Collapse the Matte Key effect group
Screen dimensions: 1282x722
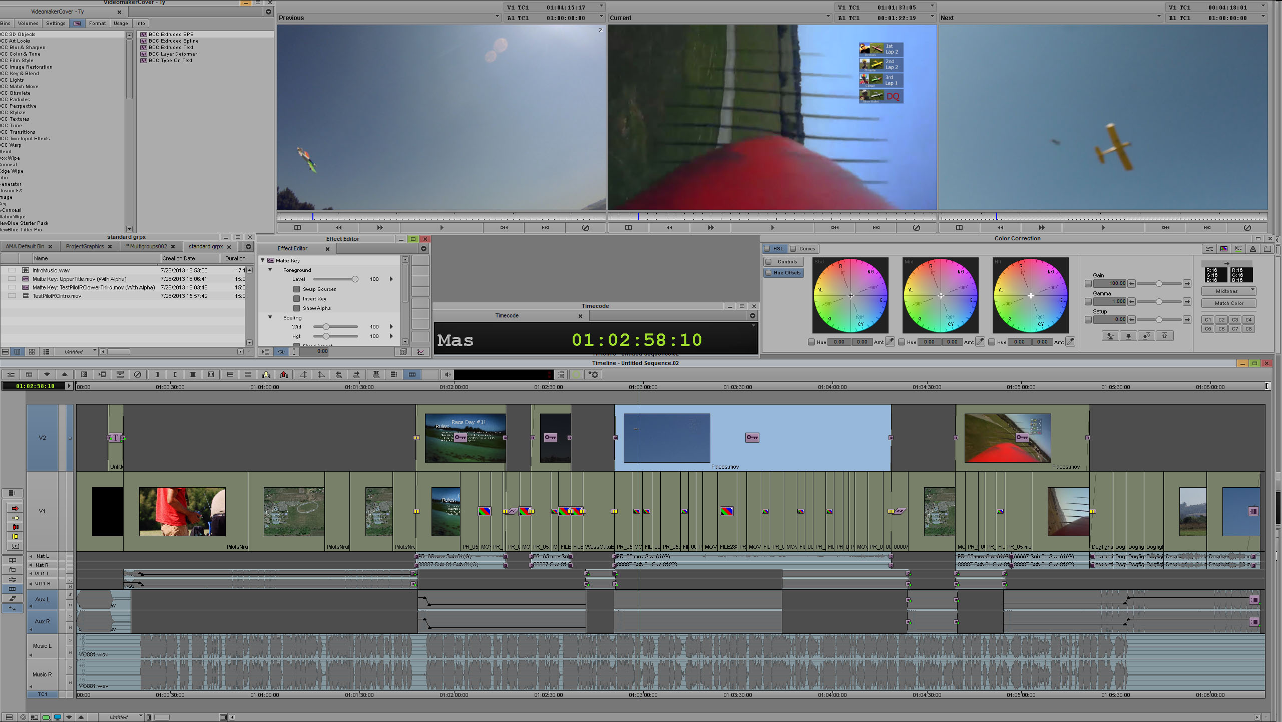click(x=263, y=260)
